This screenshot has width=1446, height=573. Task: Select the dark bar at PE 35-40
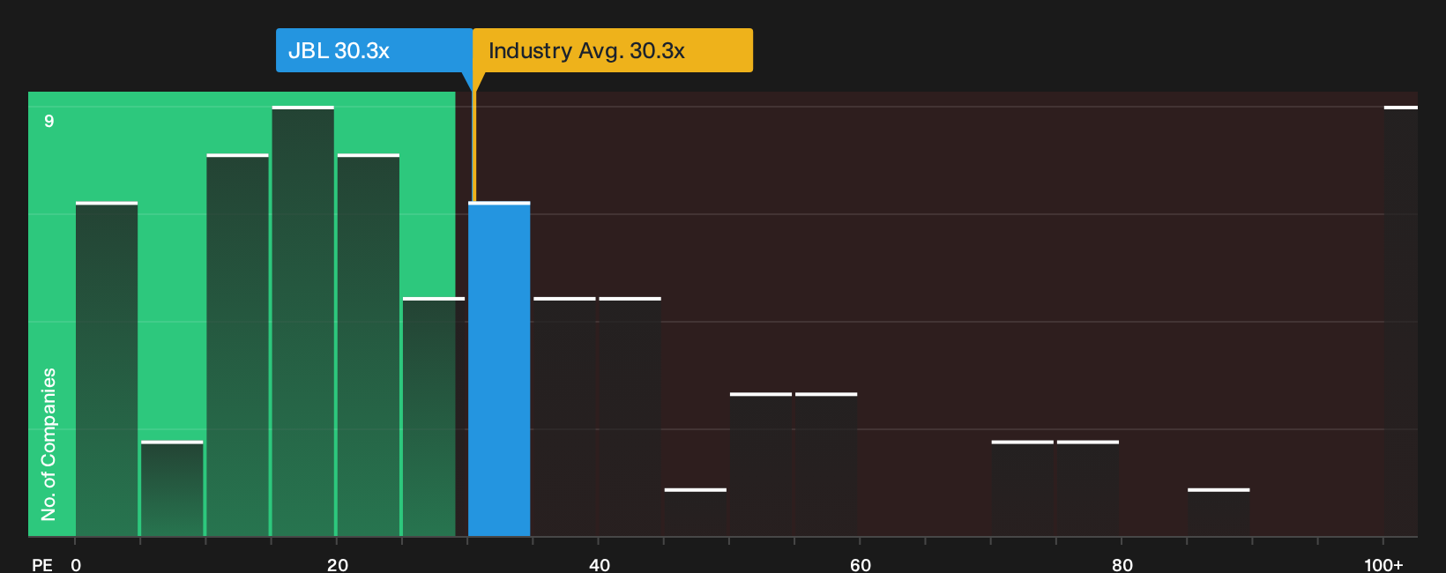(x=564, y=417)
